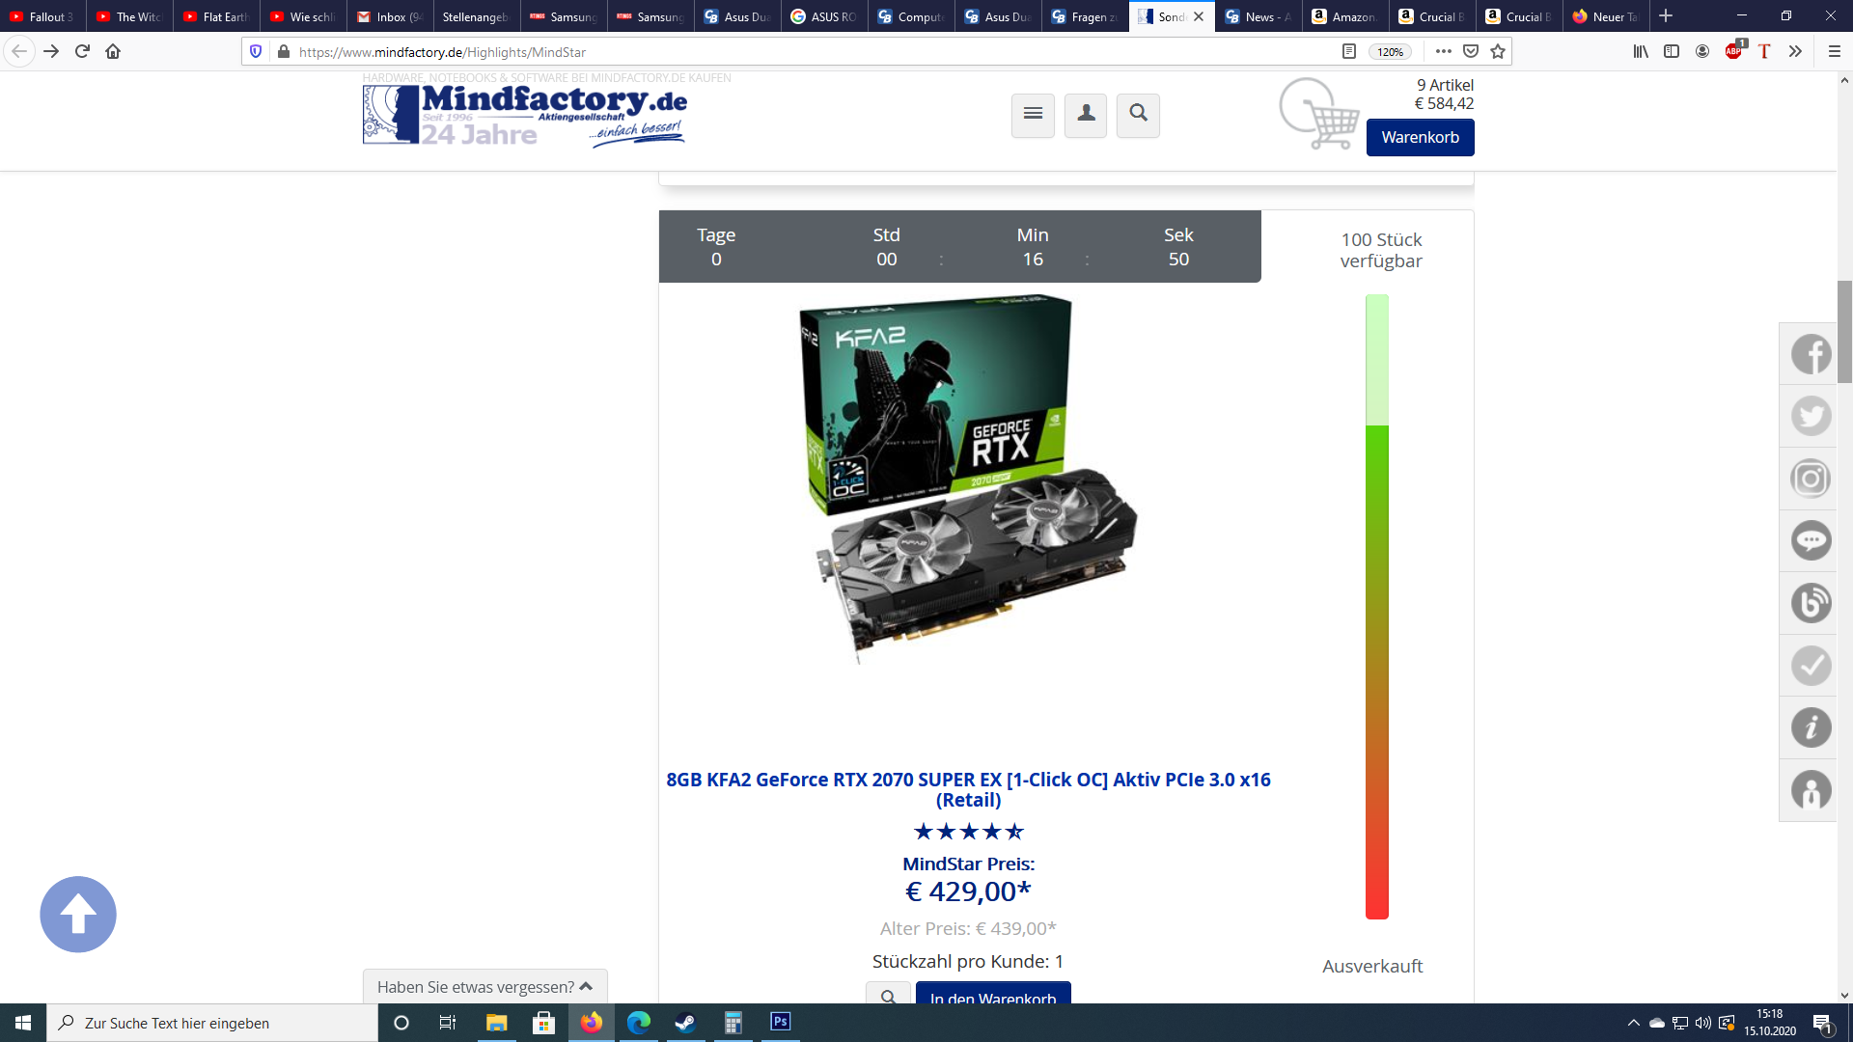Expand the toolbar overflow chevron
Viewport: 1853px width, 1042px height.
1795,51
